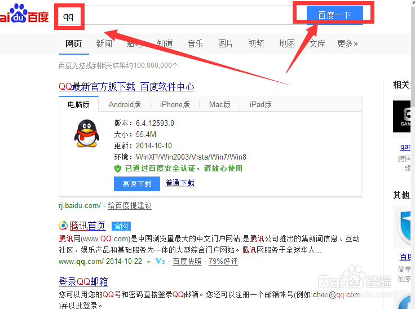Open the 知道 tab
The height and width of the screenshot is (309, 415).
pos(165,43)
